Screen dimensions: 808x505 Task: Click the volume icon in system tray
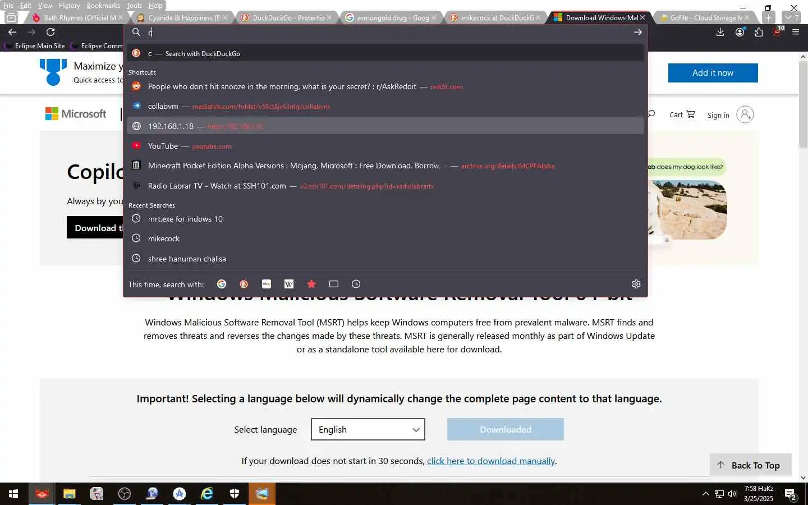(732, 494)
